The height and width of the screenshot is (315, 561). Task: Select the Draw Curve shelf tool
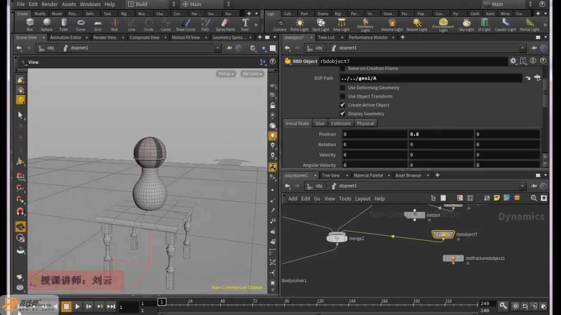(x=186, y=25)
